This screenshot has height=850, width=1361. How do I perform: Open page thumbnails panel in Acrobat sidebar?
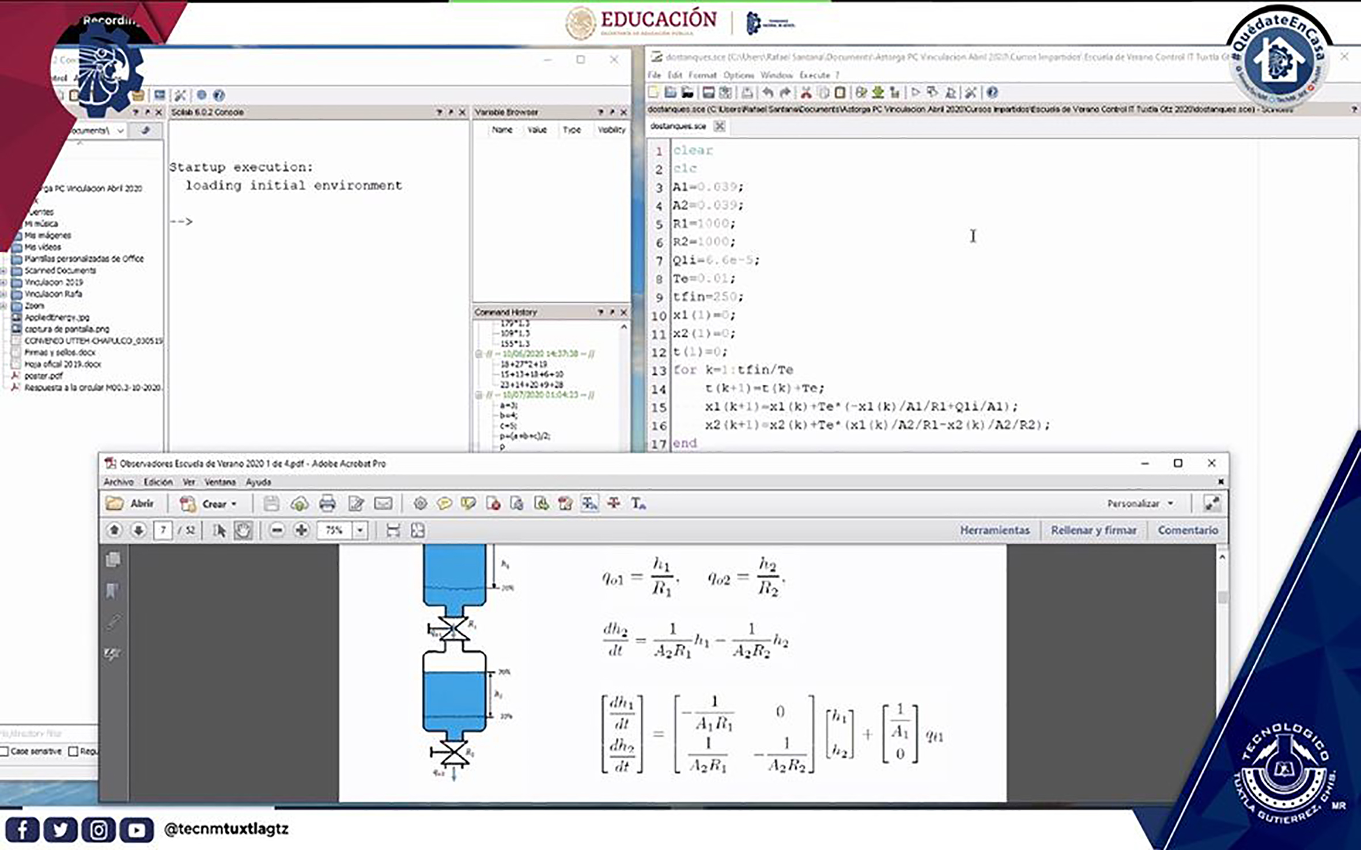coord(114,559)
